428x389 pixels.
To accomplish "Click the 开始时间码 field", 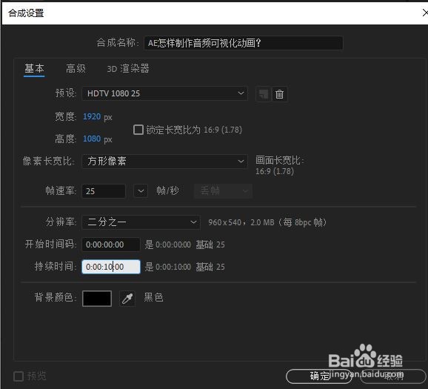I will pos(111,245).
